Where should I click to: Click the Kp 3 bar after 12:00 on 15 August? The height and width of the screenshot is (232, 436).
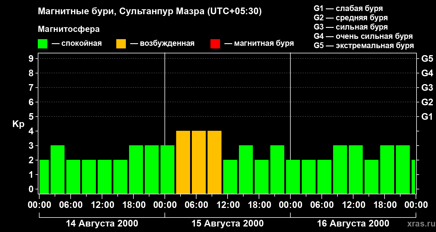click(246, 169)
